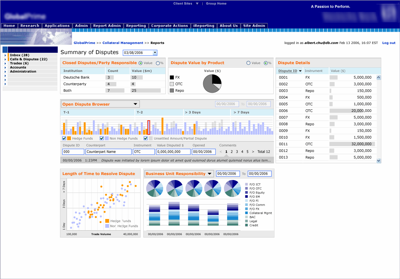Click the Instrument OTC input field
Screen dimensions: 400x279
[144, 152]
